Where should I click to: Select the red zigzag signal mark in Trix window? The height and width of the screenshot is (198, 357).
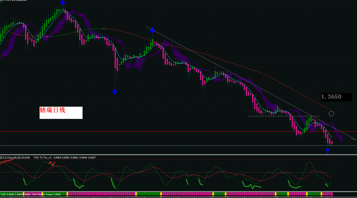click(x=52, y=164)
